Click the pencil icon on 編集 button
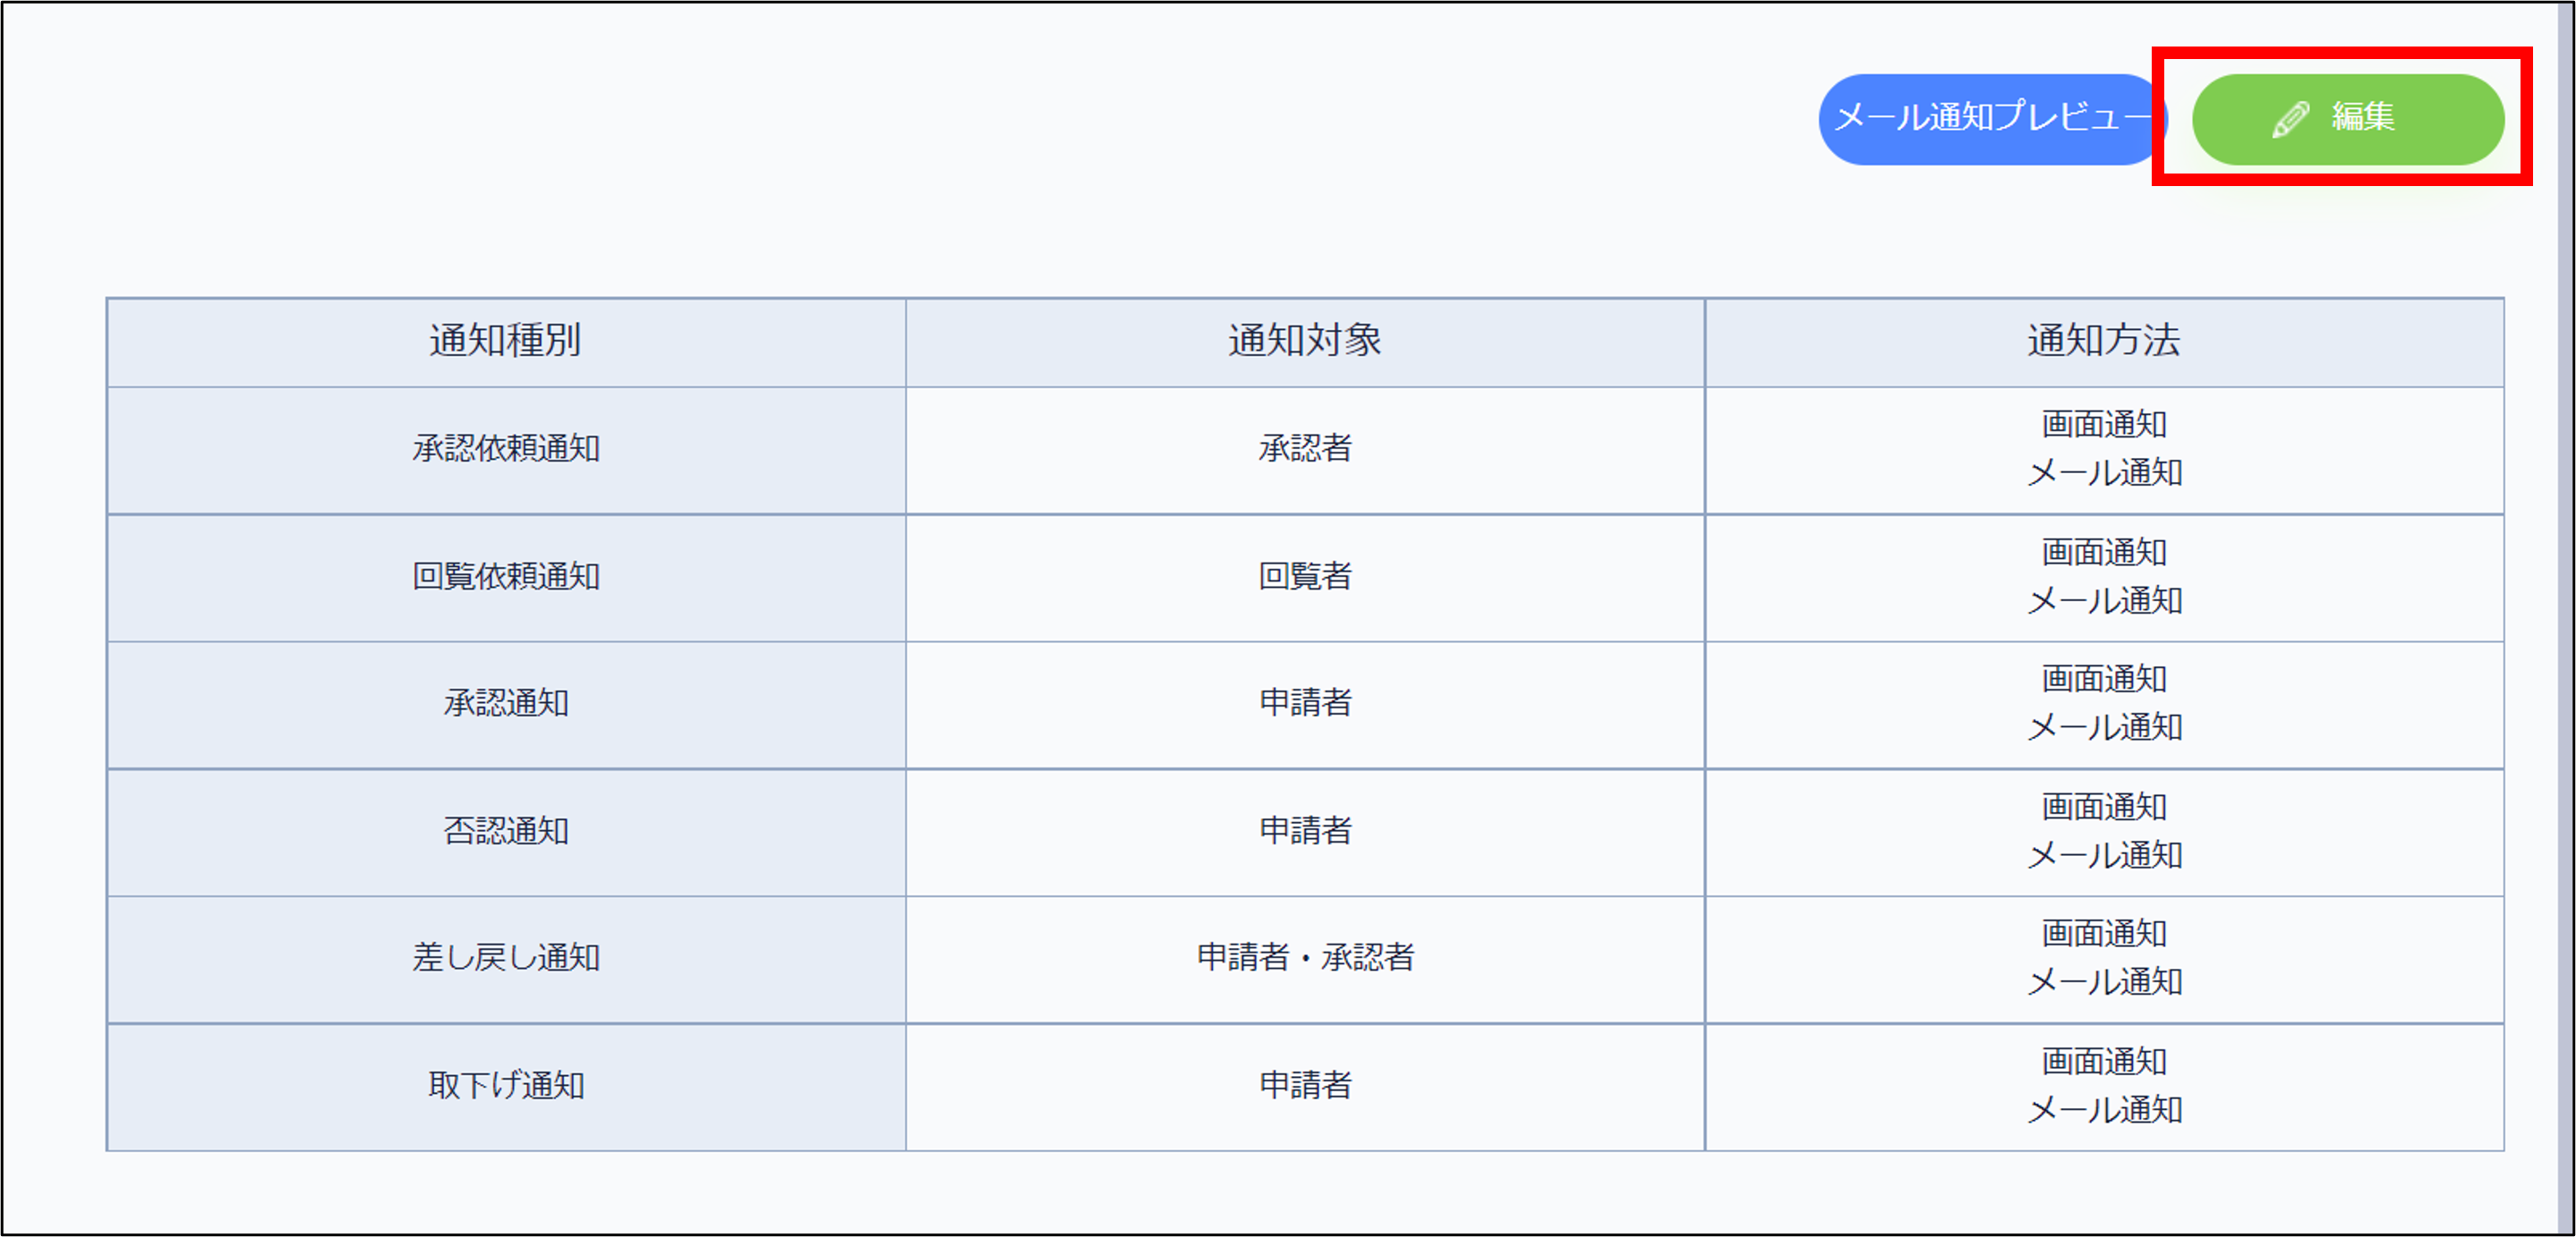Viewport: 2576px width, 1237px height. coord(2290,119)
